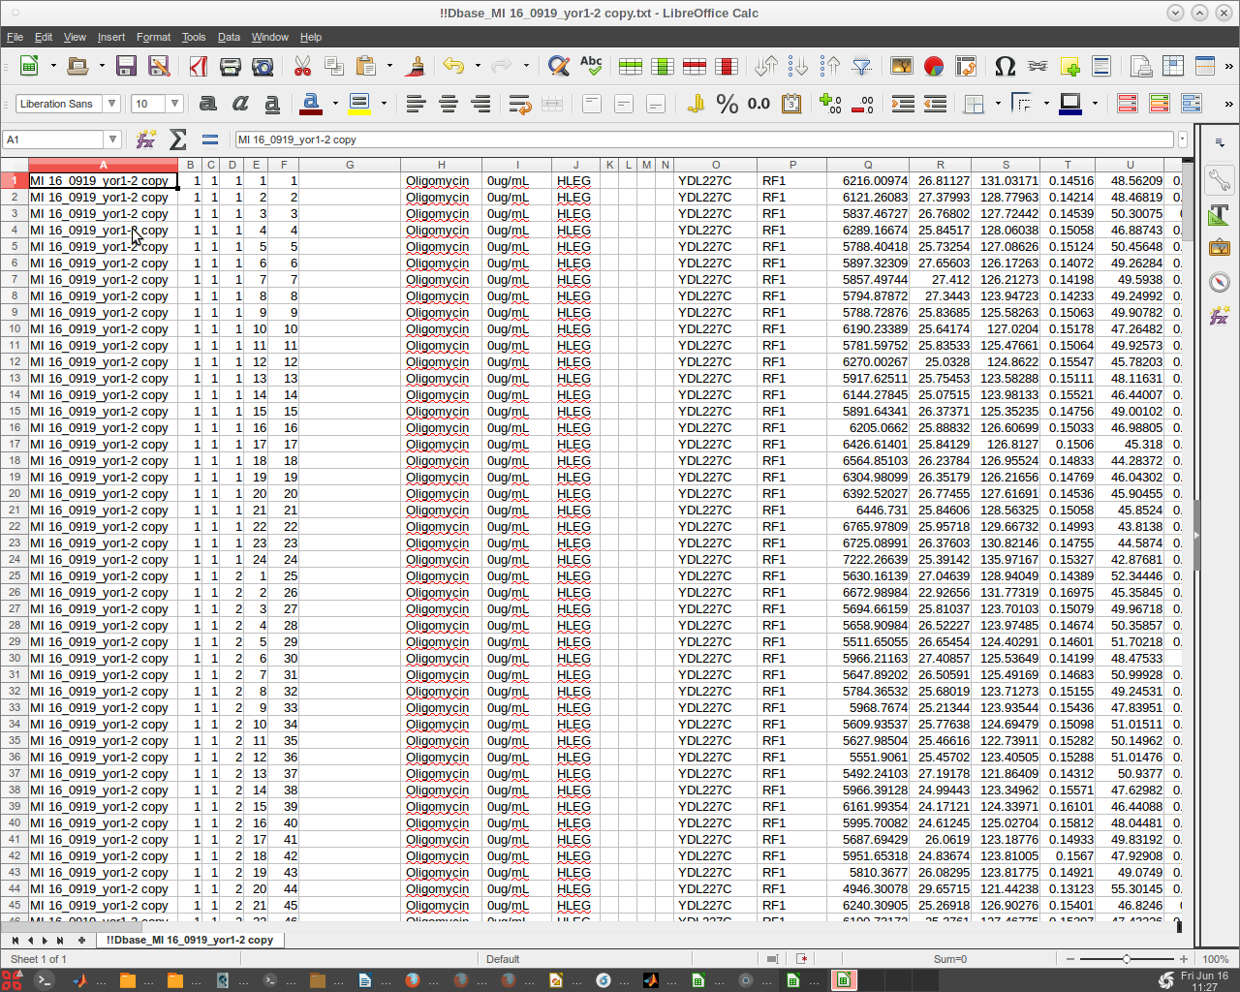The width and height of the screenshot is (1240, 992).
Task: Open the Data menu
Action: click(x=229, y=37)
